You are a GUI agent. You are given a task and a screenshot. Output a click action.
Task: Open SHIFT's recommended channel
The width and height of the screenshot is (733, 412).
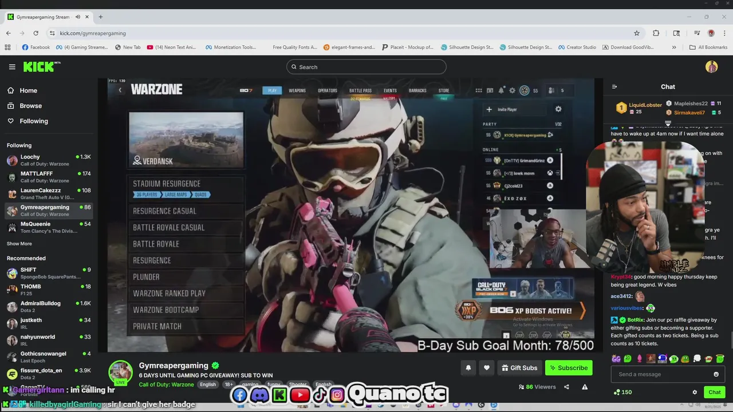click(x=48, y=273)
